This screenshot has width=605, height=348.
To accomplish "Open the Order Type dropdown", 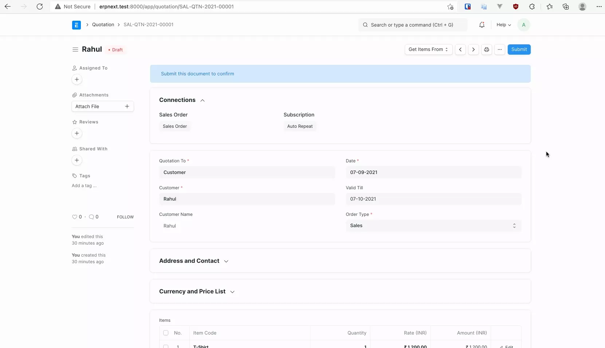I will [x=433, y=226].
